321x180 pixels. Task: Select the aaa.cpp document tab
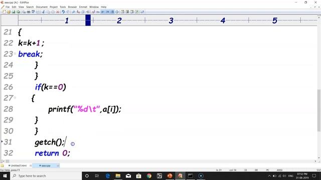pos(45,165)
